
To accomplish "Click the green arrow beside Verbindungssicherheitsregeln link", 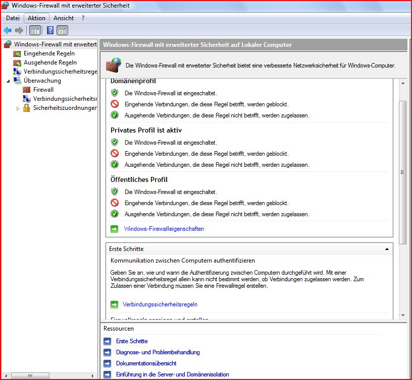I will (x=114, y=304).
